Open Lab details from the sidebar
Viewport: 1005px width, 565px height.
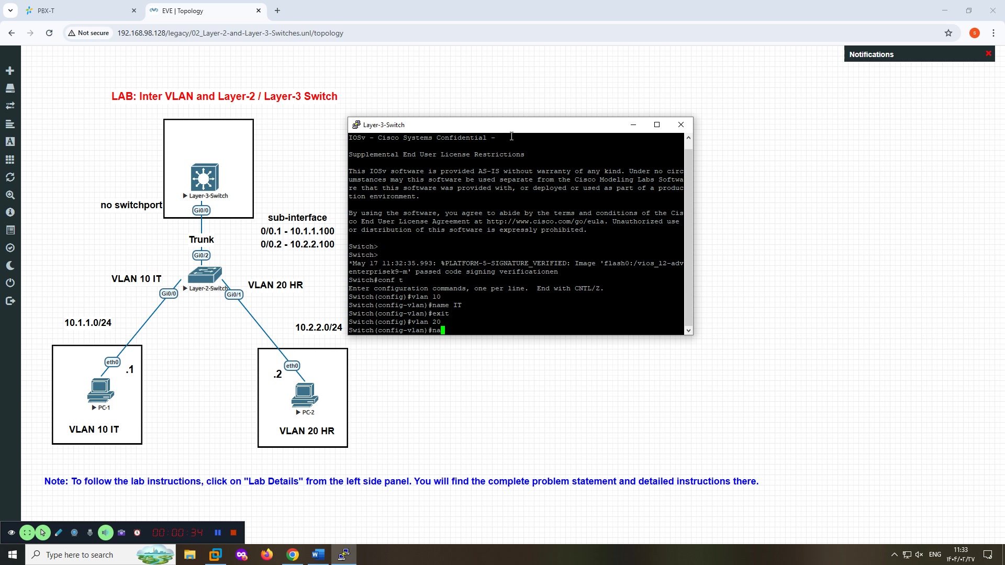[10, 212]
